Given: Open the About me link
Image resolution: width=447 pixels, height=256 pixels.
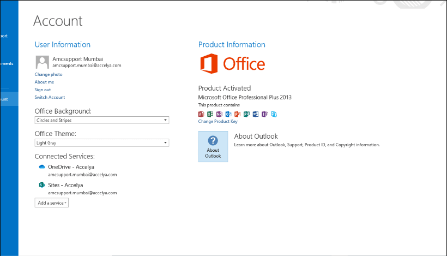Looking at the screenshot, I should (44, 82).
